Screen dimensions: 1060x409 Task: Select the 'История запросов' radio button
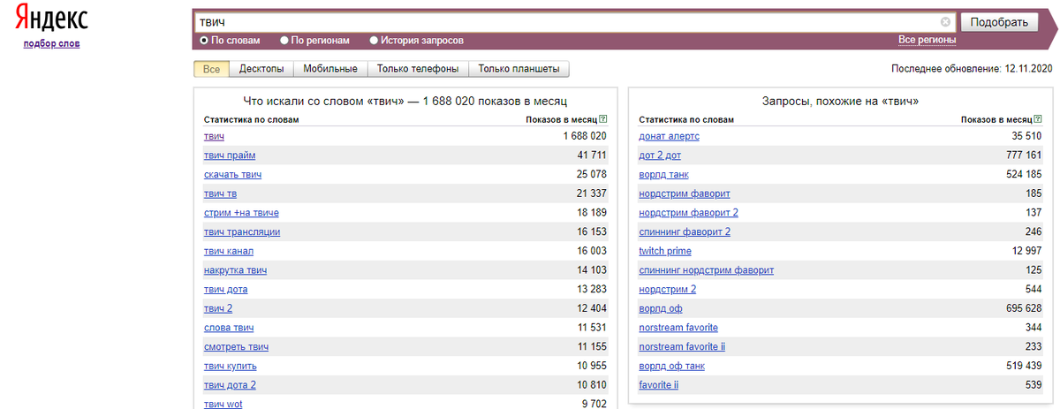coord(374,40)
